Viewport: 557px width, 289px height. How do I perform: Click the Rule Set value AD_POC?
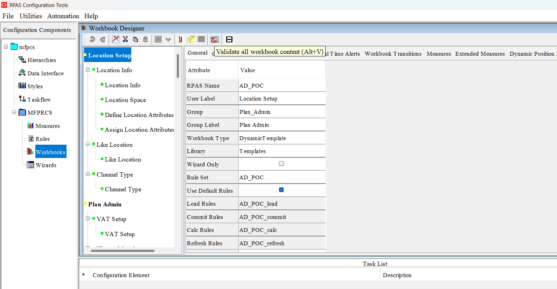pyautogui.click(x=282, y=177)
